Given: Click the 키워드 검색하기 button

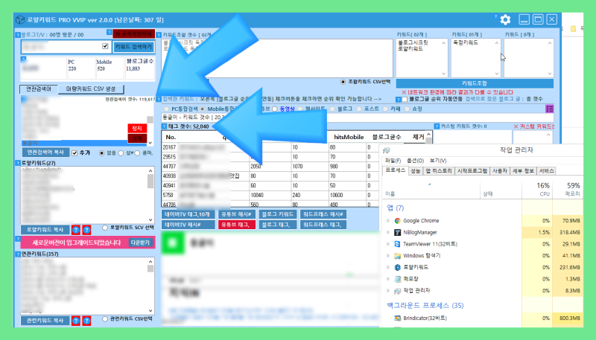Looking at the screenshot, I should (133, 47).
